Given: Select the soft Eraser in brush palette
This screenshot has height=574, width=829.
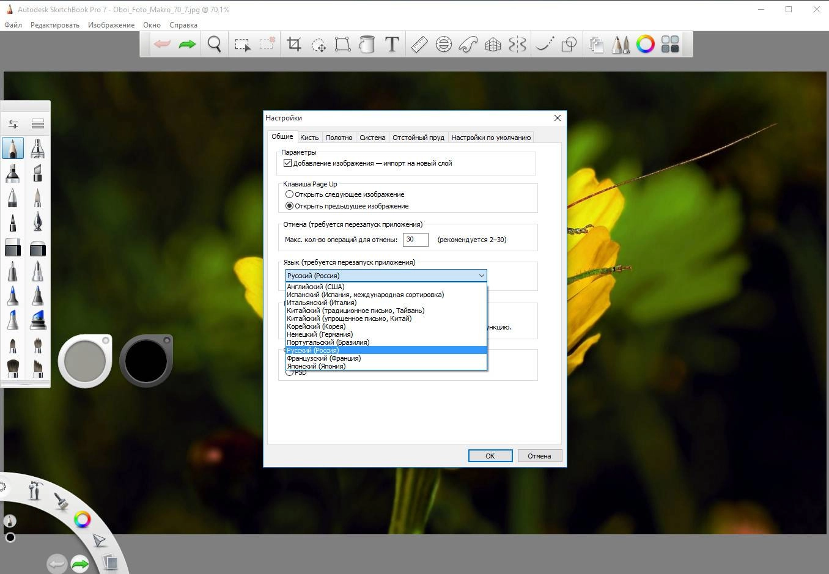Looking at the screenshot, I should pyautogui.click(x=38, y=248).
